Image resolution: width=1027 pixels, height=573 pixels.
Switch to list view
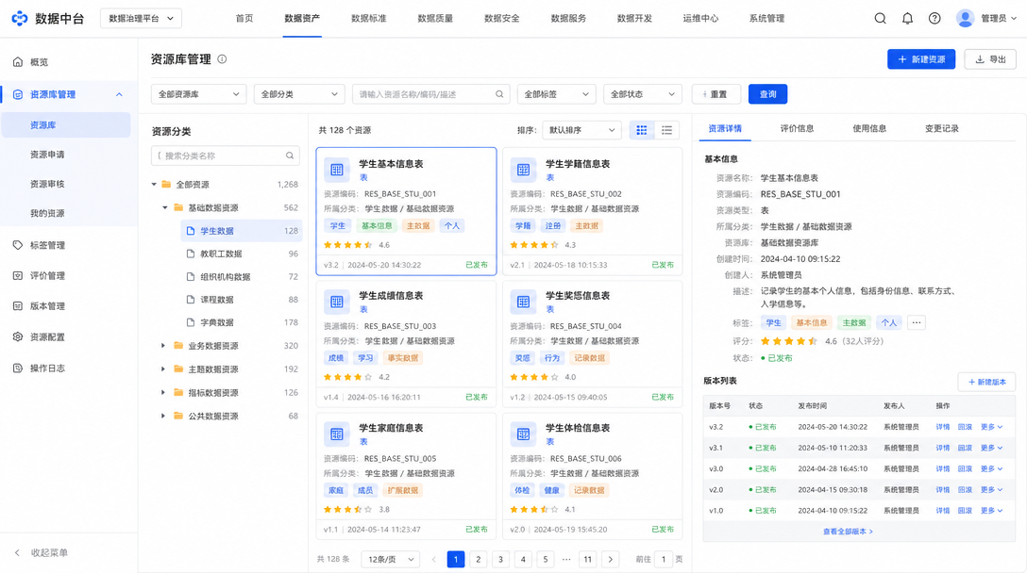click(666, 130)
